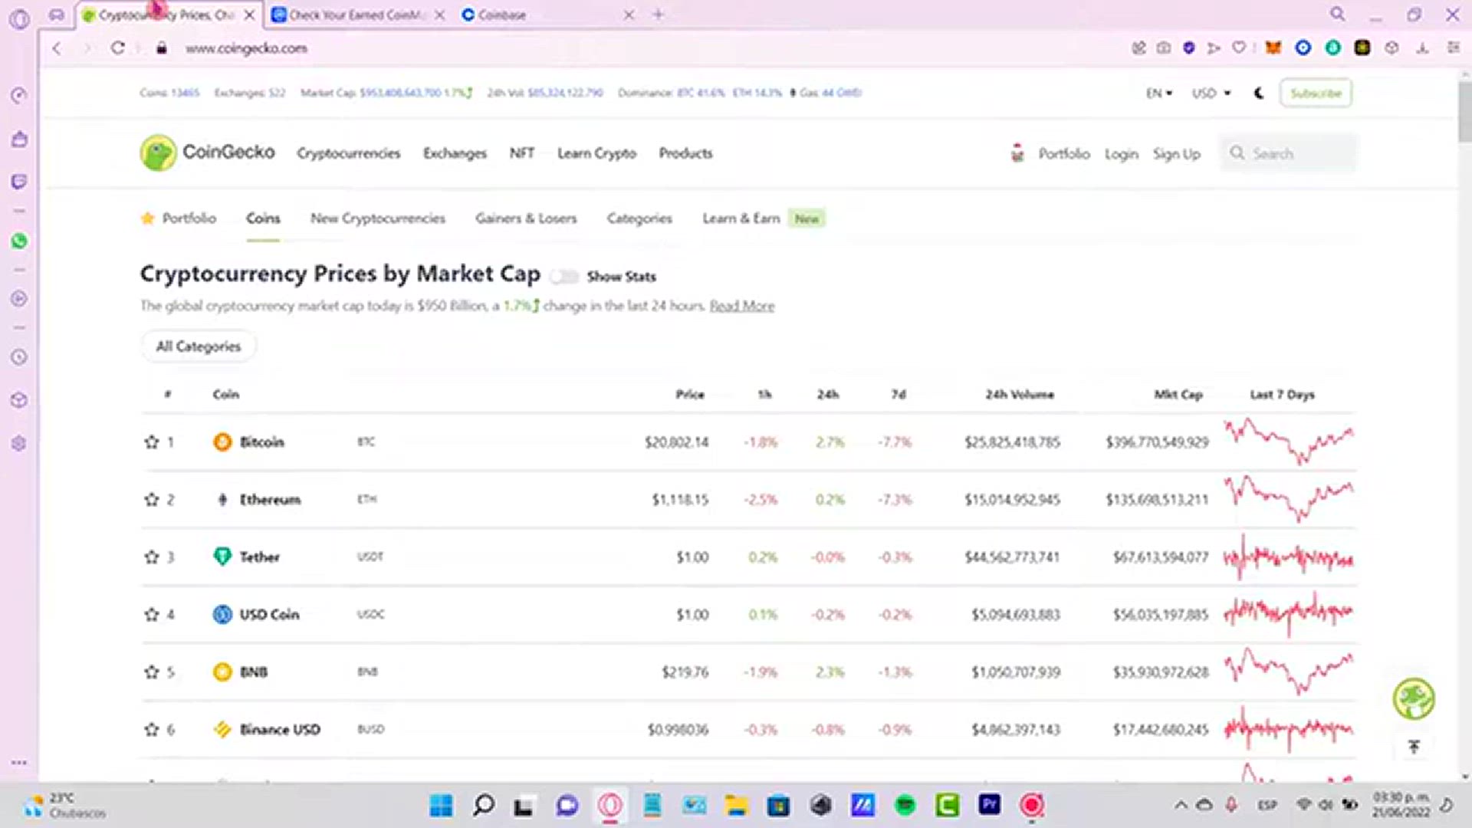Click the back-to-top arrow icon

[1414, 746]
